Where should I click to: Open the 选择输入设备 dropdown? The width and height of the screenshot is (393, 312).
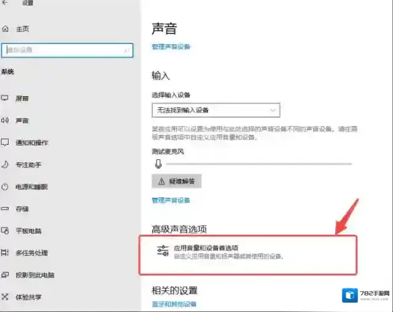[216, 110]
